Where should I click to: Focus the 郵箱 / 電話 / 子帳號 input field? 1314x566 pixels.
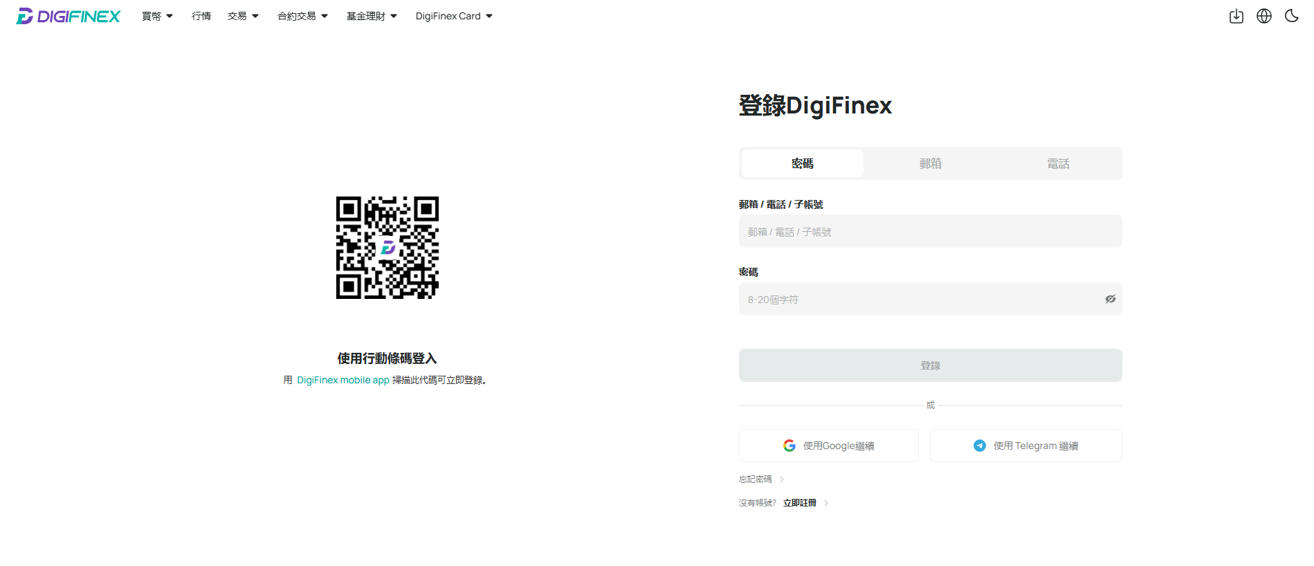pos(931,231)
